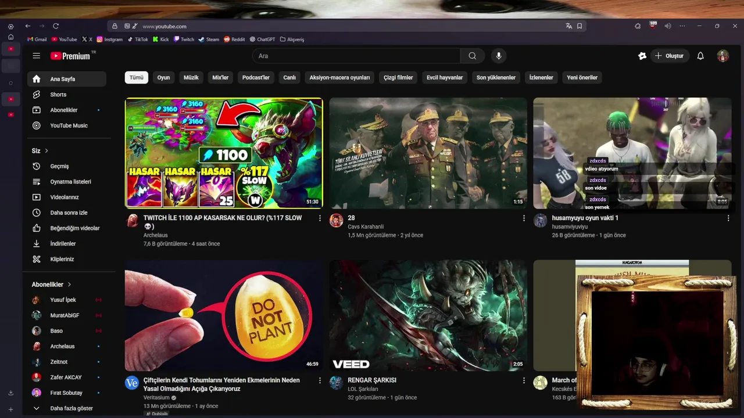Play the DO NOT PLANT seed thumbnail
The width and height of the screenshot is (744, 418).
click(224, 315)
